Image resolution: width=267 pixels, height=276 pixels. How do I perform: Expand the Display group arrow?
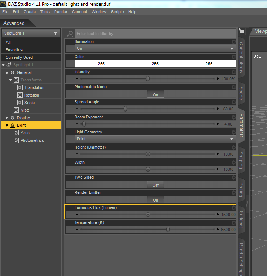click(x=7, y=118)
